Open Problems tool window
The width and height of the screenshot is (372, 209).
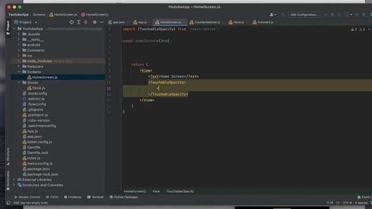point(73,197)
